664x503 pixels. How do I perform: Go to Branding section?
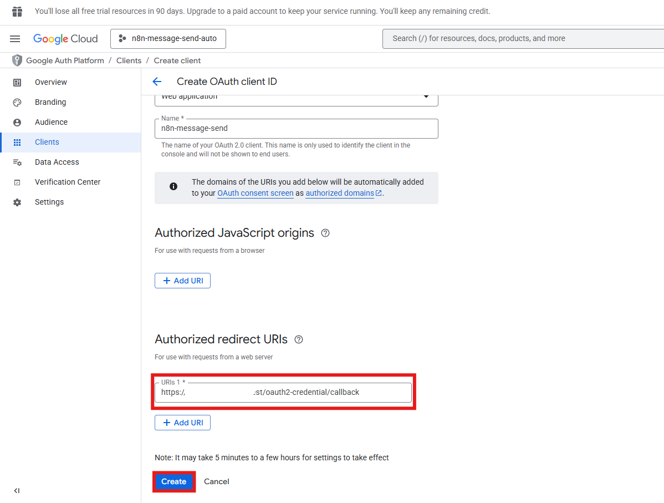(50, 102)
